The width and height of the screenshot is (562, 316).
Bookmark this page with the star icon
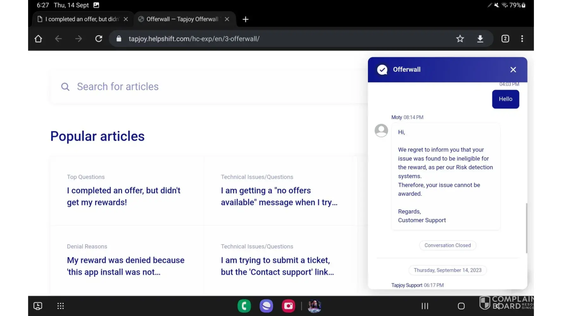[x=460, y=39]
